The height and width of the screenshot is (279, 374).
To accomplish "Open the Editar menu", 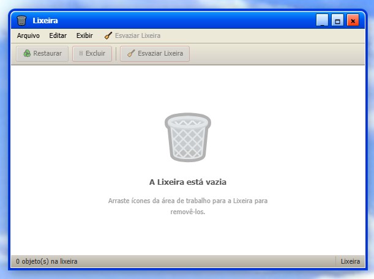I will point(58,35).
